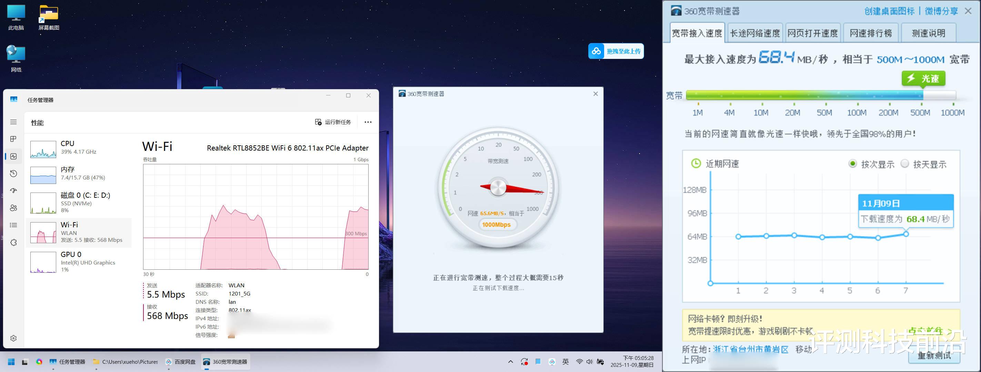The height and width of the screenshot is (372, 981).
Task: Click 创建桌面图标 link
Action: pos(889,11)
